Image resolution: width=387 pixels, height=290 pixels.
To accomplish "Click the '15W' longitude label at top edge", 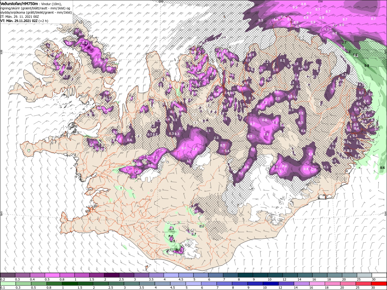I will (320, 1).
